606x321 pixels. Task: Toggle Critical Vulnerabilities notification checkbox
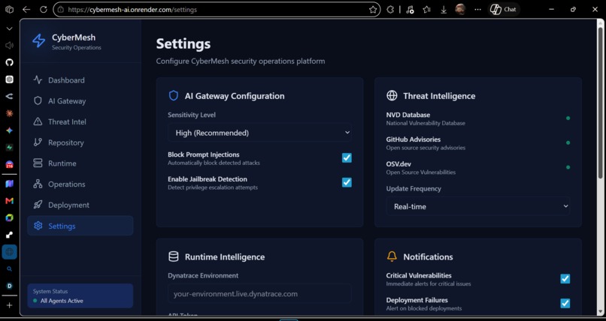pyautogui.click(x=565, y=278)
